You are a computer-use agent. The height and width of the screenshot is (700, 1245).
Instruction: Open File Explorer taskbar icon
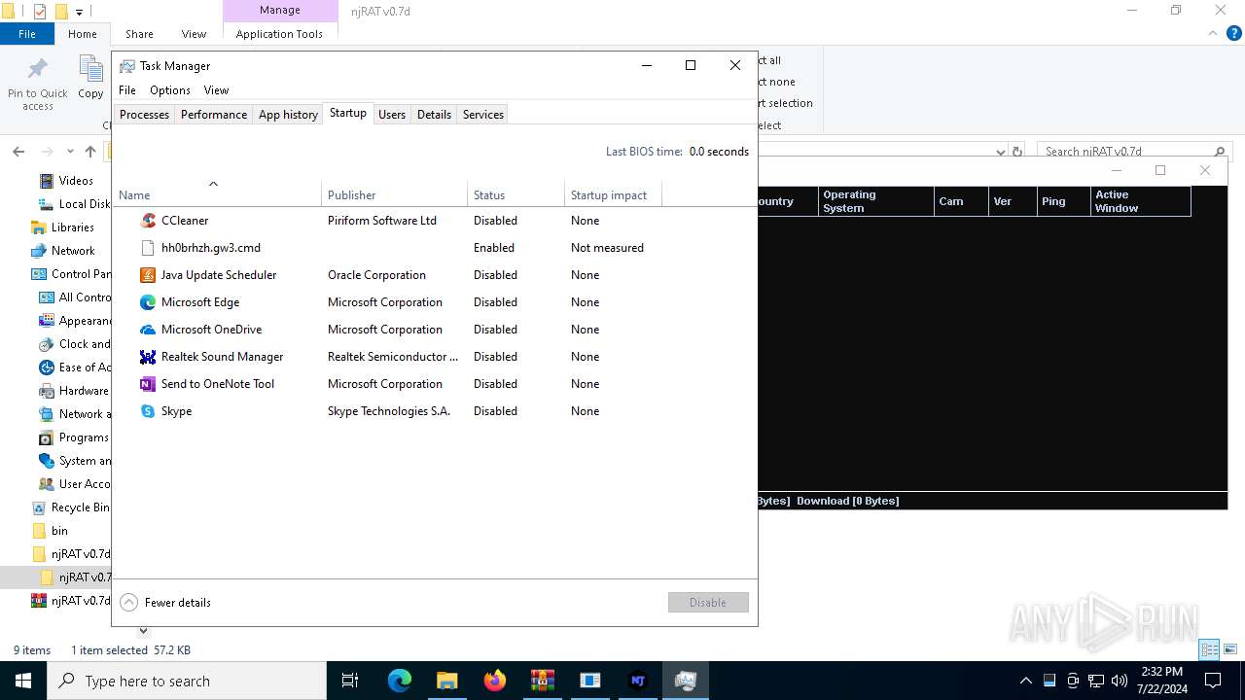[446, 681]
